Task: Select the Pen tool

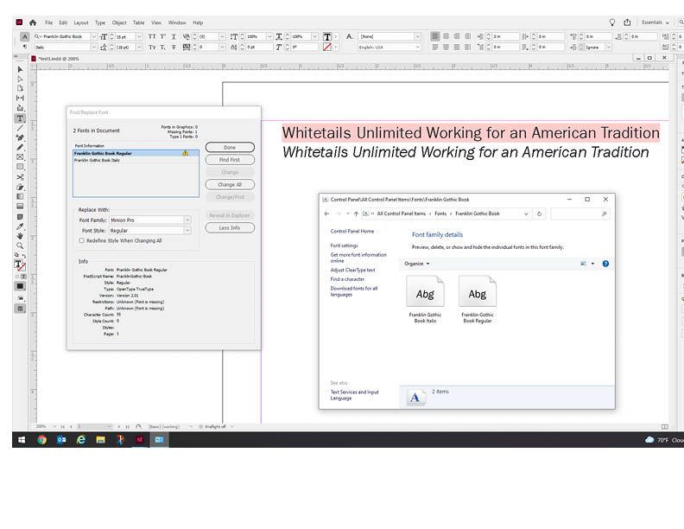Action: point(20,137)
